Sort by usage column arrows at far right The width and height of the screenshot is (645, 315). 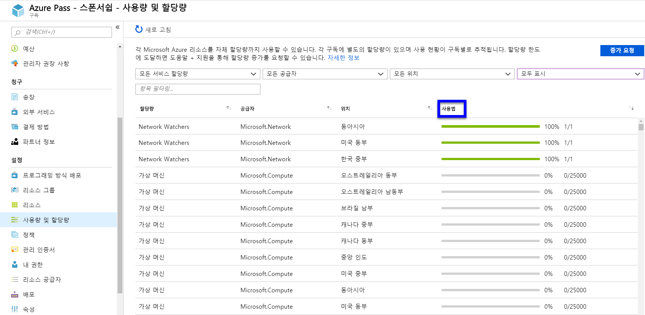coord(631,108)
